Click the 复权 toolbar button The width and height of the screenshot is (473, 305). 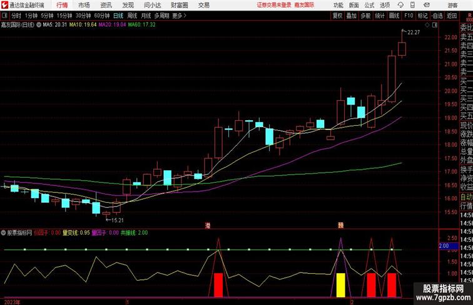tap(338, 16)
